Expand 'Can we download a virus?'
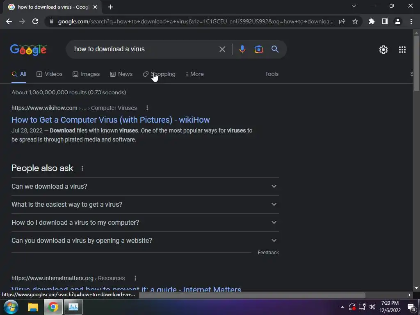This screenshot has width=420, height=315. tap(145, 187)
